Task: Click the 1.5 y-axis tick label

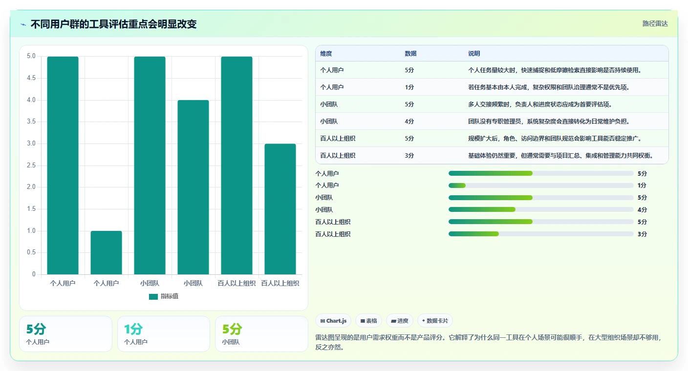Action: [x=31, y=209]
